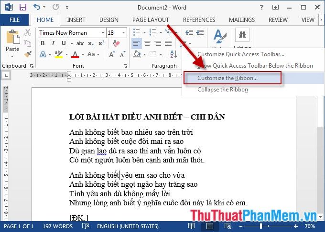325x232 pixels.
Task: Open the Font dialog launcher
Action: coord(125,66)
